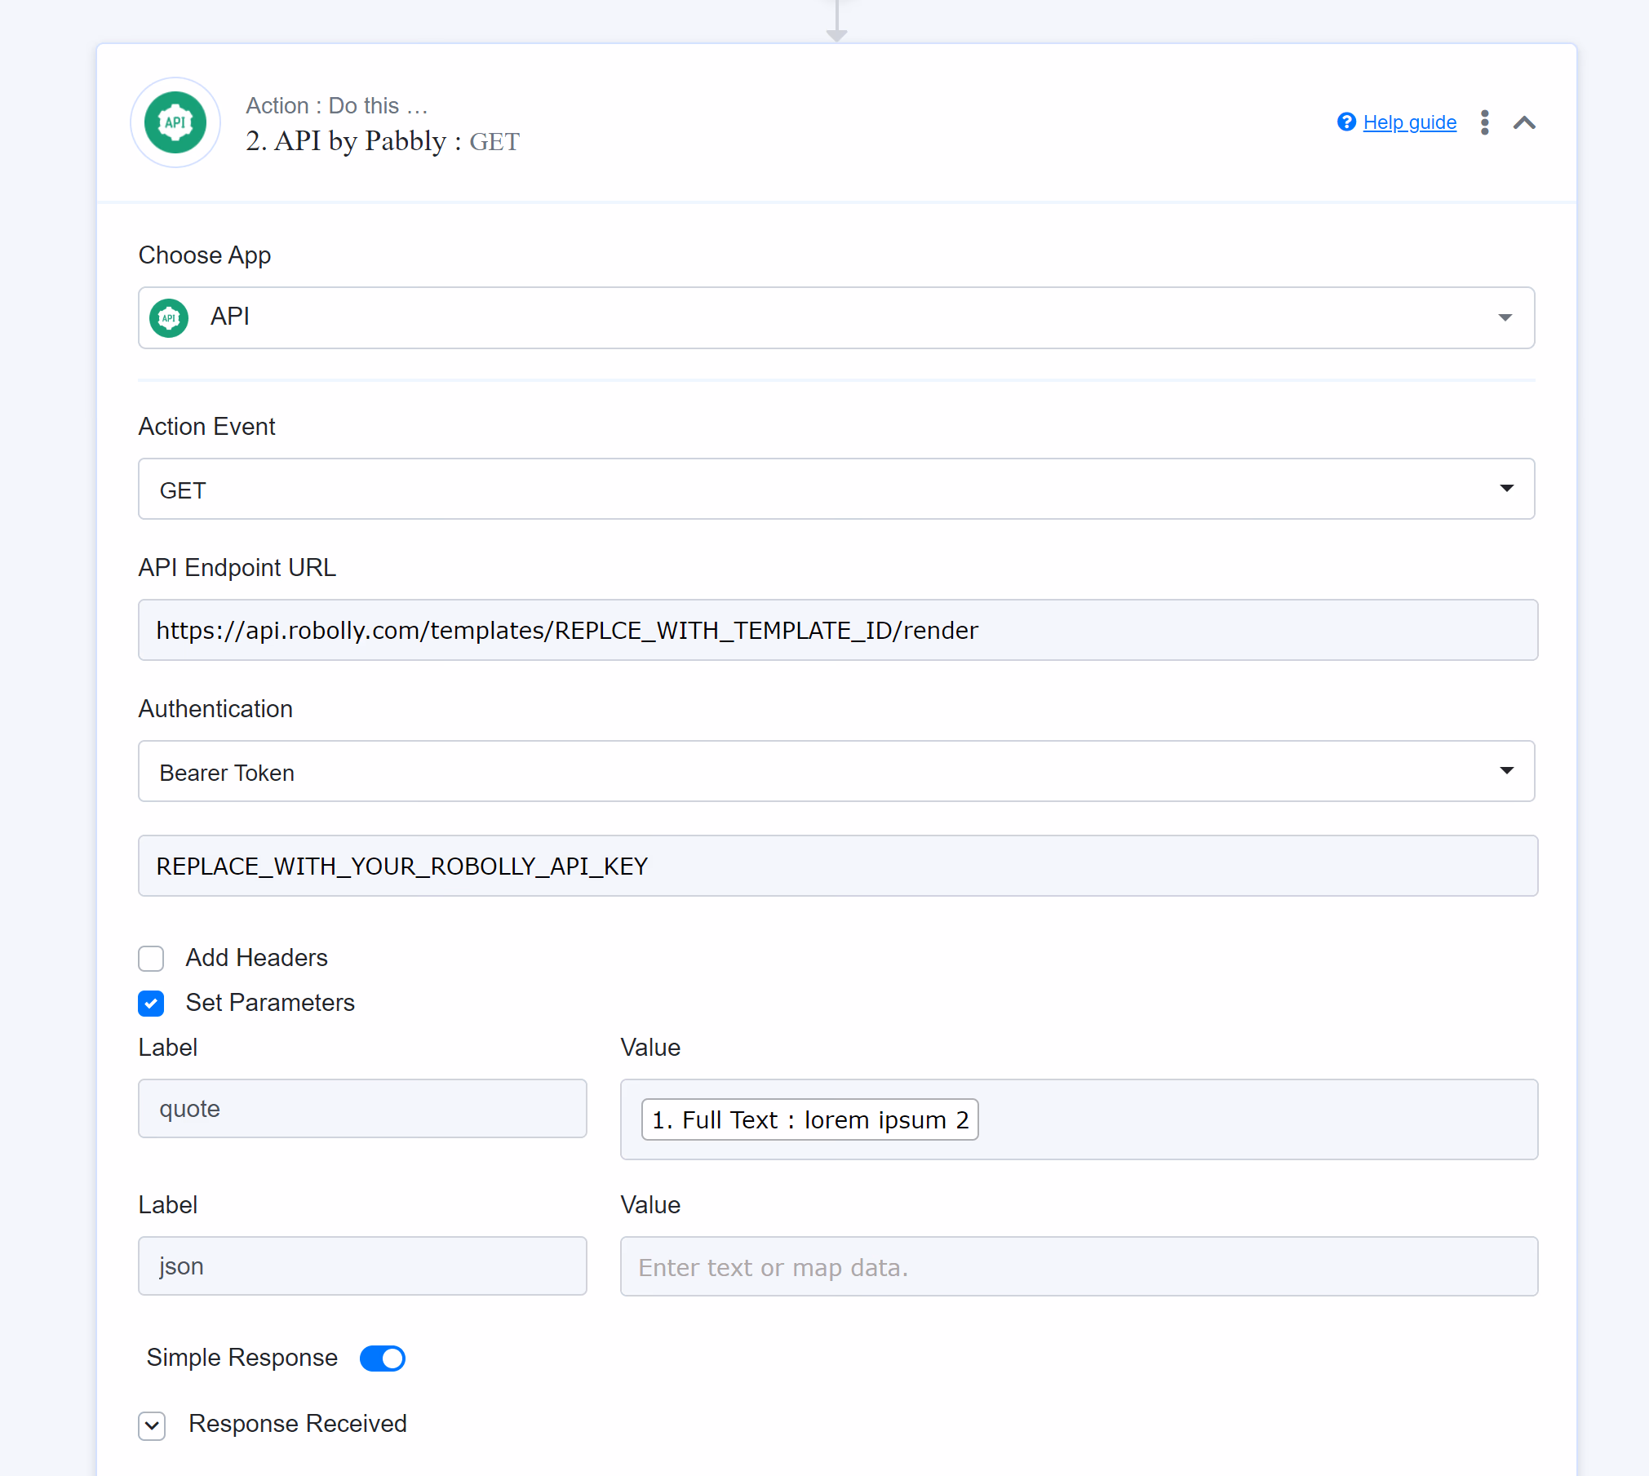The height and width of the screenshot is (1476, 1649).
Task: Expand the Response Received section
Action: click(x=152, y=1425)
